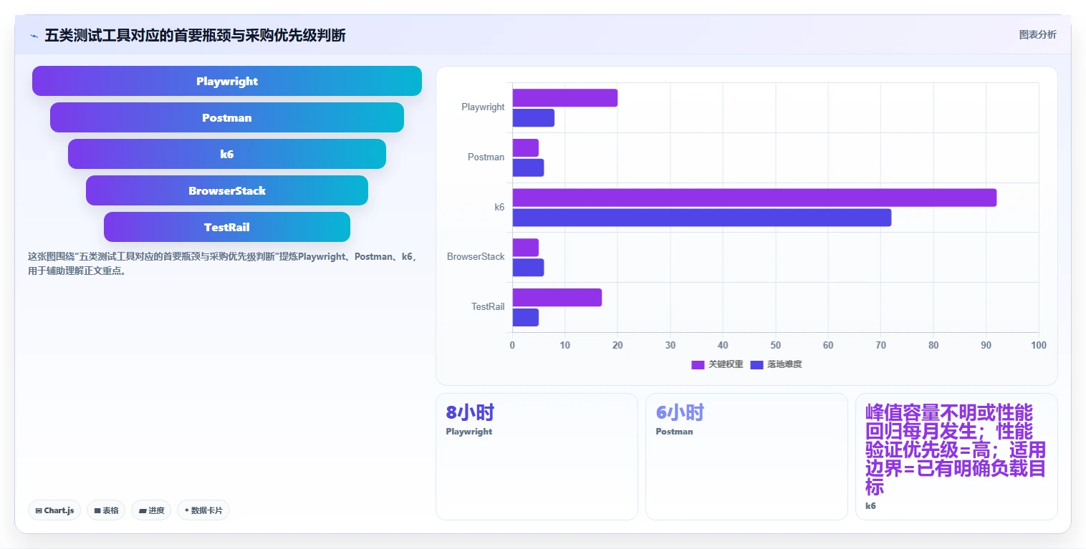Click the k6 关键权重 purple bar
The image size is (1086, 549).
coord(754,198)
